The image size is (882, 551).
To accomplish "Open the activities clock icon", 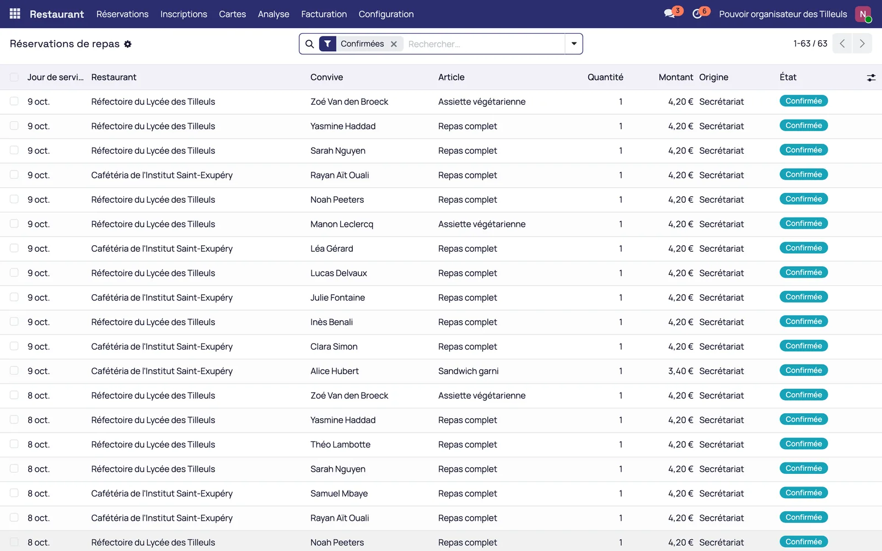I will point(697,14).
